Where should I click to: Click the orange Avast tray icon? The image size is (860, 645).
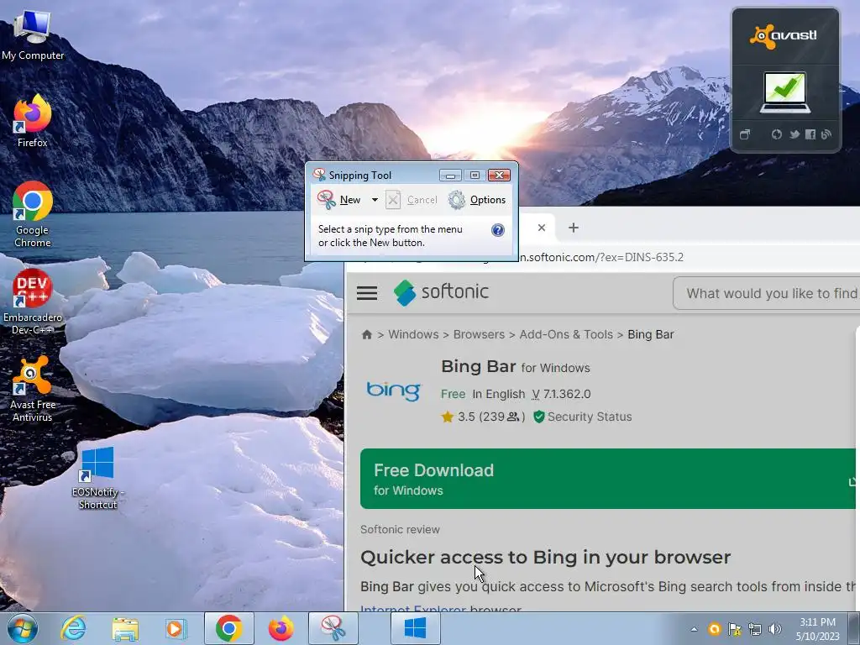[x=714, y=629]
